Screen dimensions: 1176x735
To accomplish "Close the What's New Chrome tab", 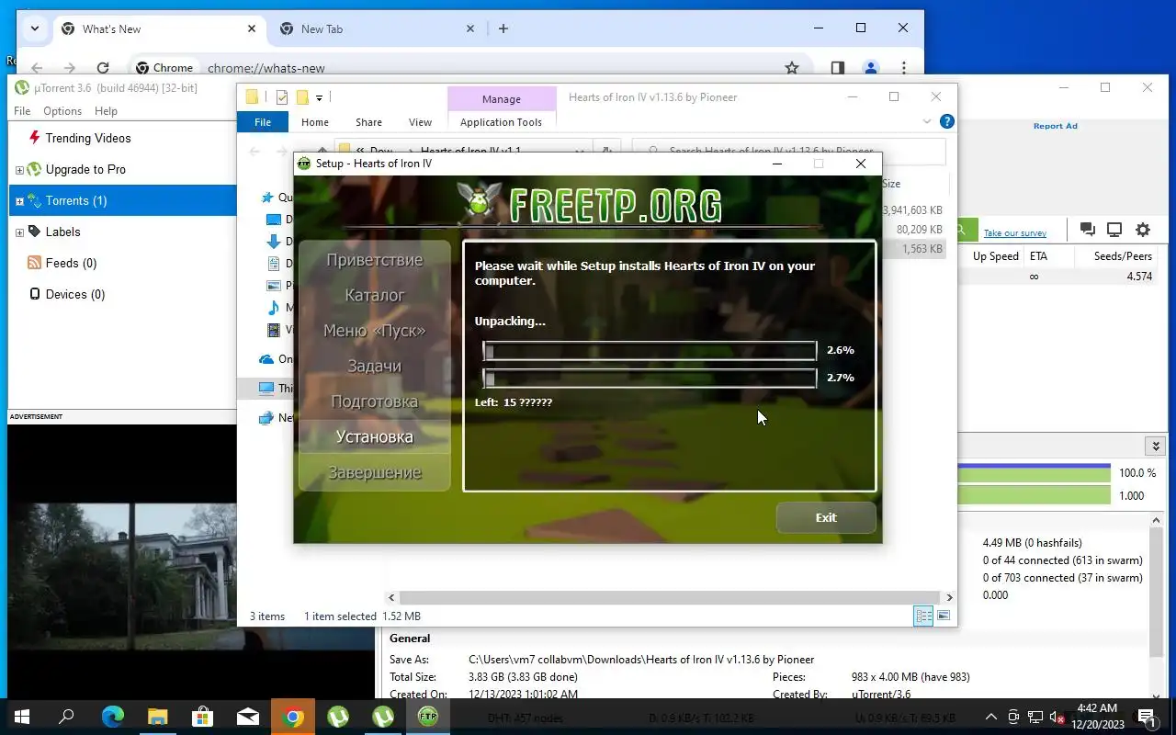I will (252, 28).
